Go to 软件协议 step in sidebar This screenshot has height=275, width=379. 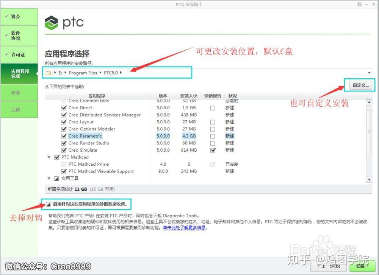point(19,36)
